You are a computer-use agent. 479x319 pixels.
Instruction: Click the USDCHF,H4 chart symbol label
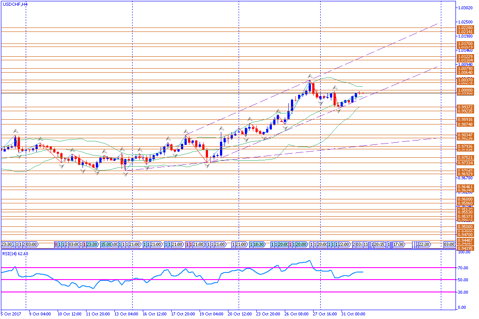15,4
